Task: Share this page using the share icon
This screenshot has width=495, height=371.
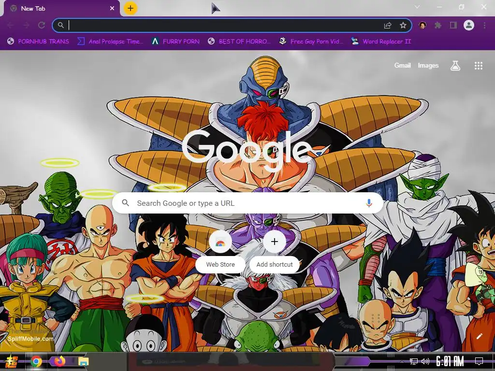Action: 388,25
